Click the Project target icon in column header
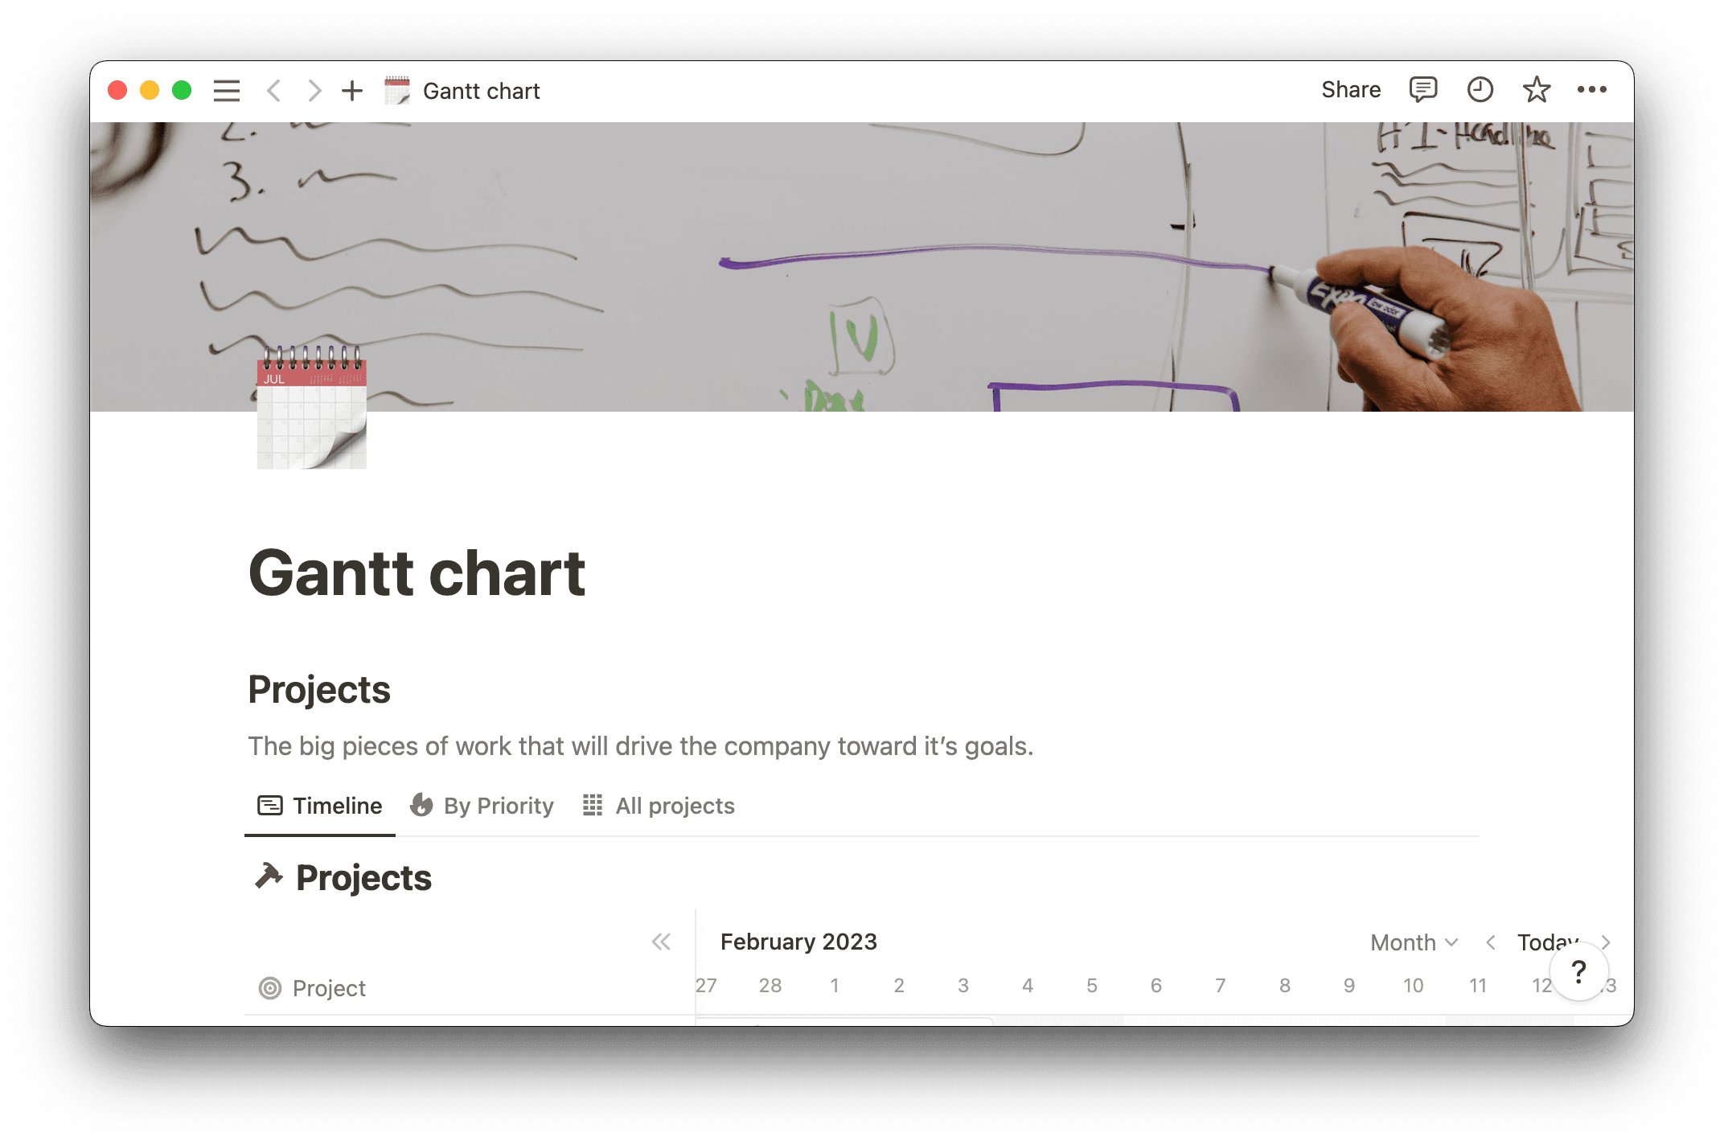This screenshot has height=1145, width=1724. [x=269, y=988]
